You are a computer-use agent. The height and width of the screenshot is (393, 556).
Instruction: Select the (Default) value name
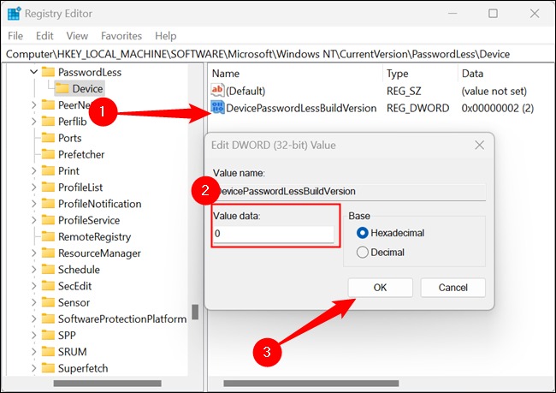(x=245, y=92)
